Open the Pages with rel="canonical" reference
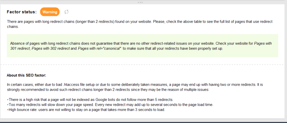 pos(99,49)
